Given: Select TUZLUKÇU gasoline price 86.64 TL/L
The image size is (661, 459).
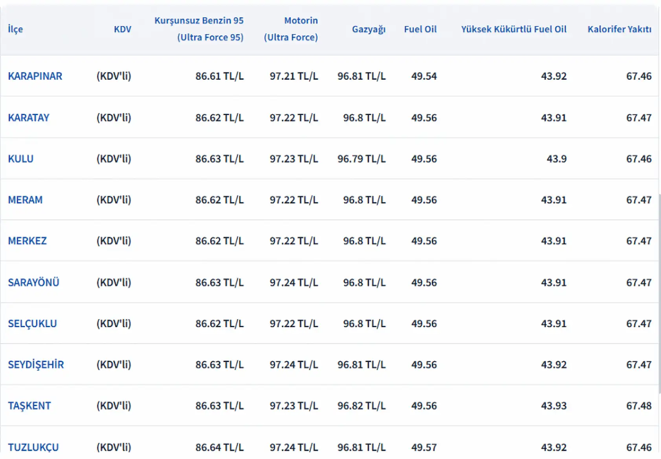Looking at the screenshot, I should click(219, 447).
